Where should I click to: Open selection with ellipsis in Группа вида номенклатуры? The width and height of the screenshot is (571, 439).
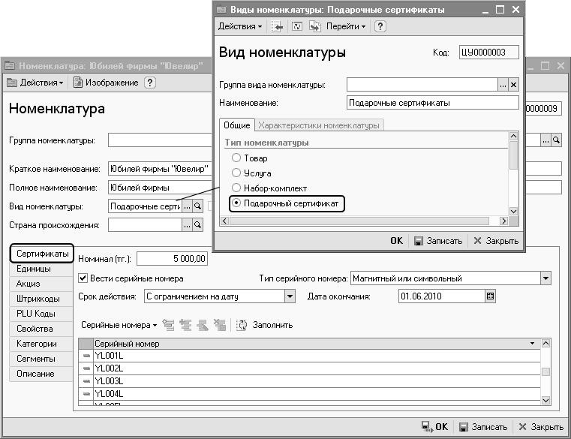[502, 85]
